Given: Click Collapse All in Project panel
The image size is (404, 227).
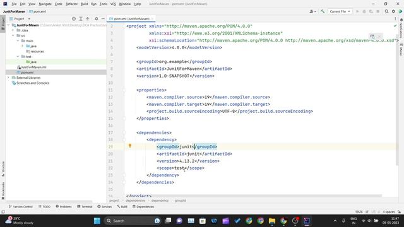Looking at the screenshot, I should pyautogui.click(x=88, y=19).
